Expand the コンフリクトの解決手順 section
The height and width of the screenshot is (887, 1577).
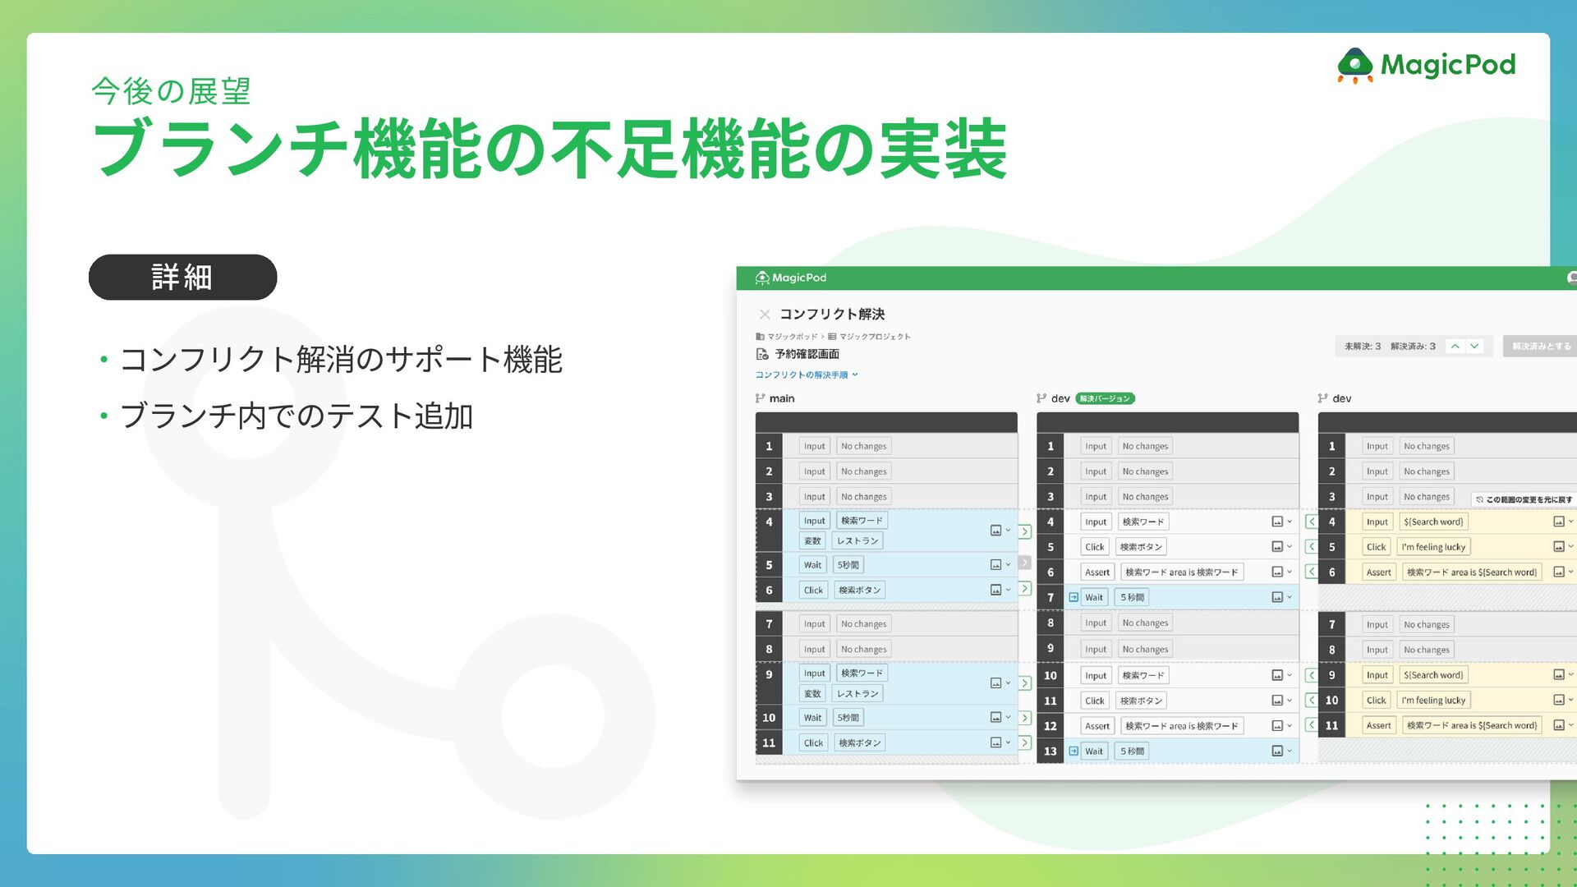pos(807,375)
